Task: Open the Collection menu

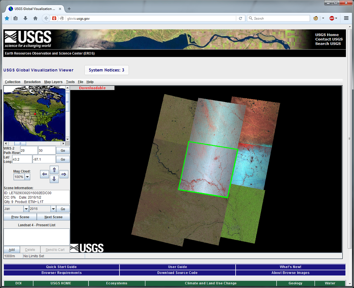Action: pos(13,82)
